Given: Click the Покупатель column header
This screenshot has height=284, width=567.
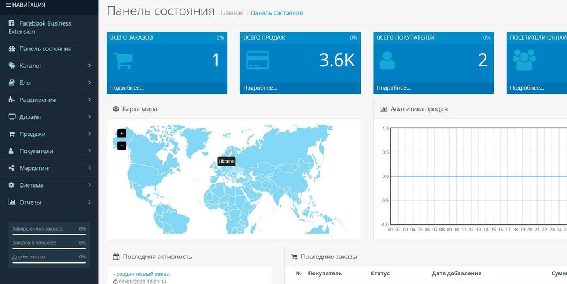Looking at the screenshot, I should [325, 274].
